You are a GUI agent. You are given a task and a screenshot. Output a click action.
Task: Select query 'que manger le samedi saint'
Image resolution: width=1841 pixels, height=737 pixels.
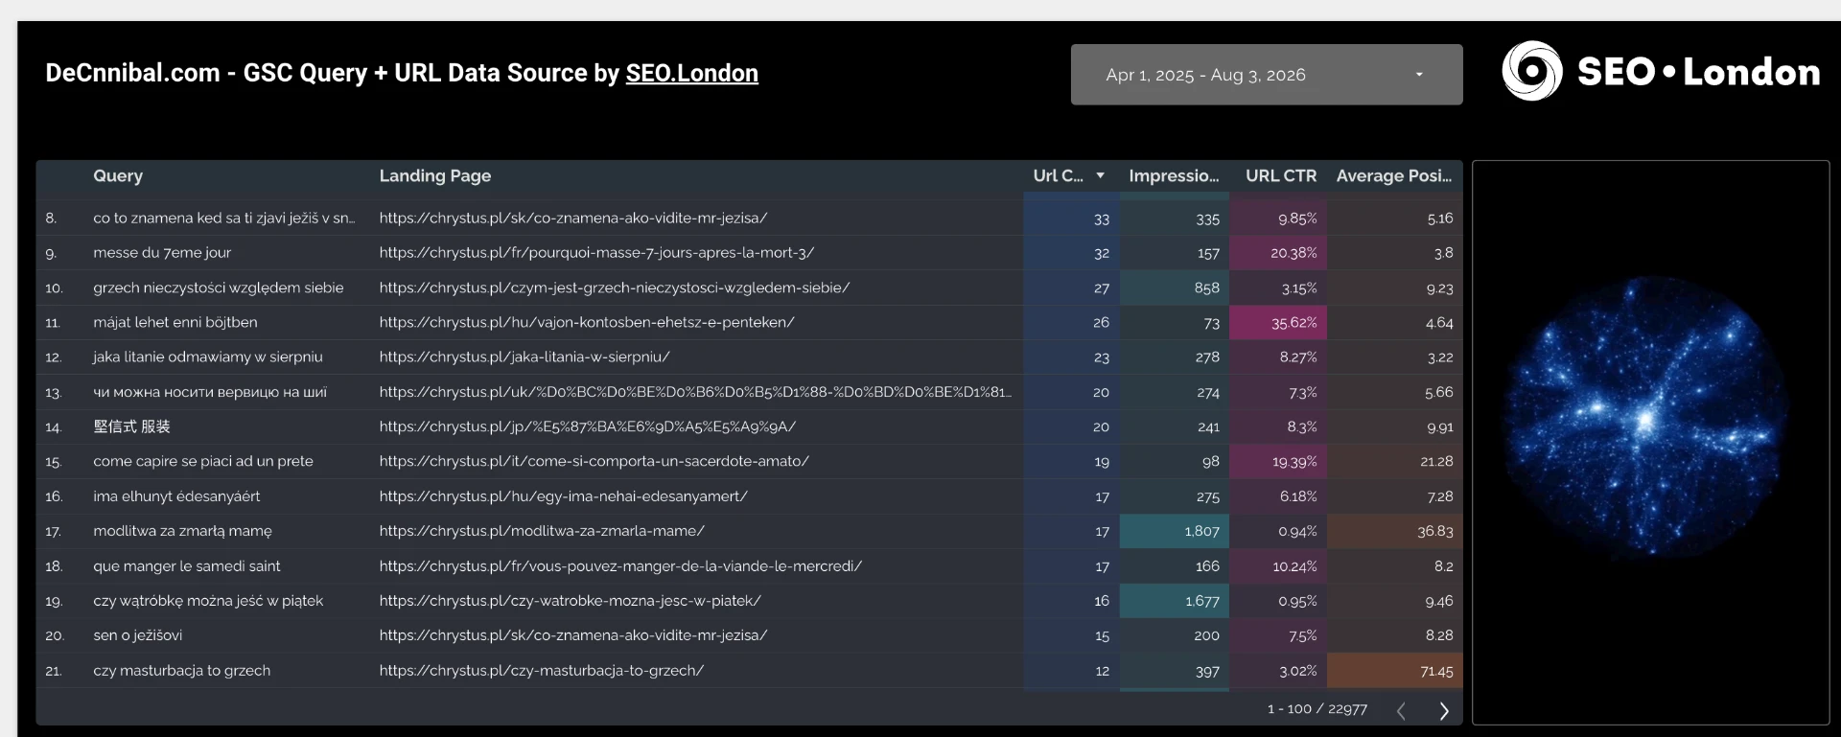[187, 566]
